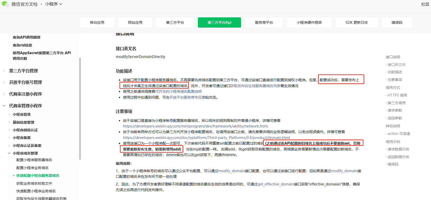The image size is (431, 200).
Task: Expand the 第三方平台管理 section arrow
Action: (4, 71)
